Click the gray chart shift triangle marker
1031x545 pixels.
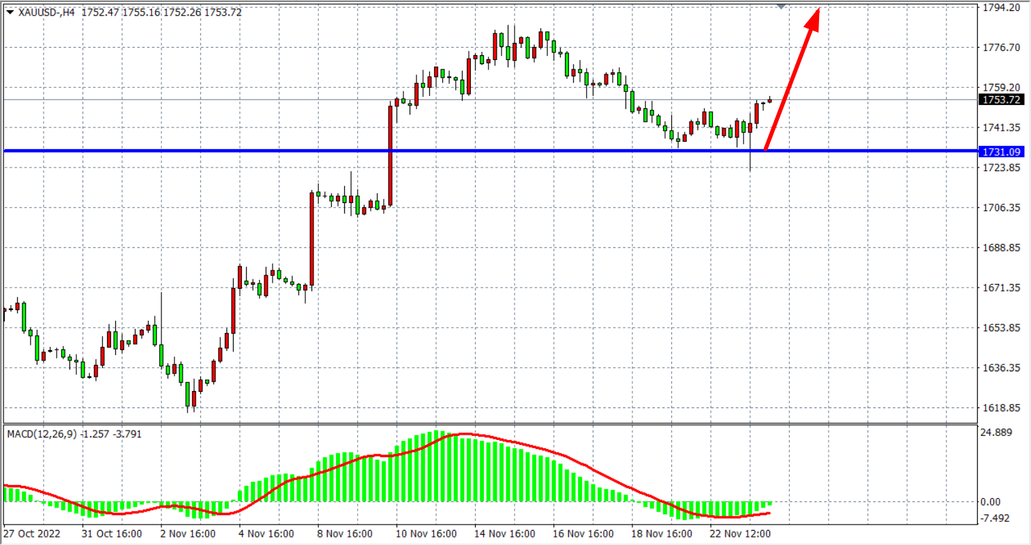(x=781, y=6)
